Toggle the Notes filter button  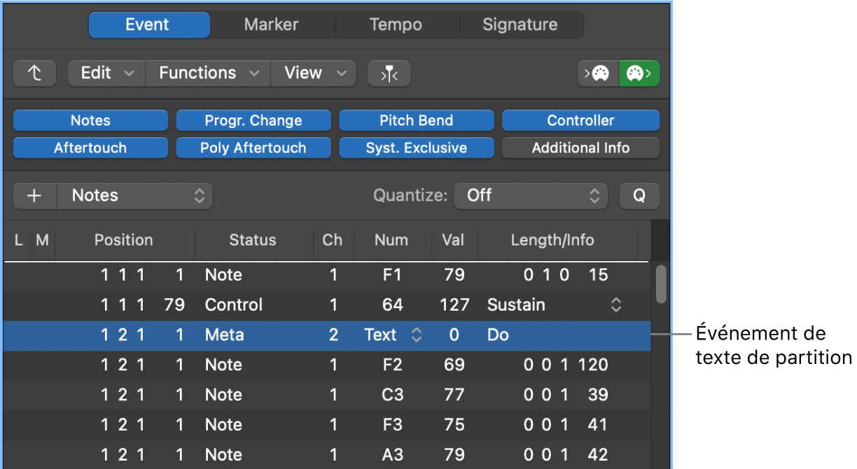point(90,120)
